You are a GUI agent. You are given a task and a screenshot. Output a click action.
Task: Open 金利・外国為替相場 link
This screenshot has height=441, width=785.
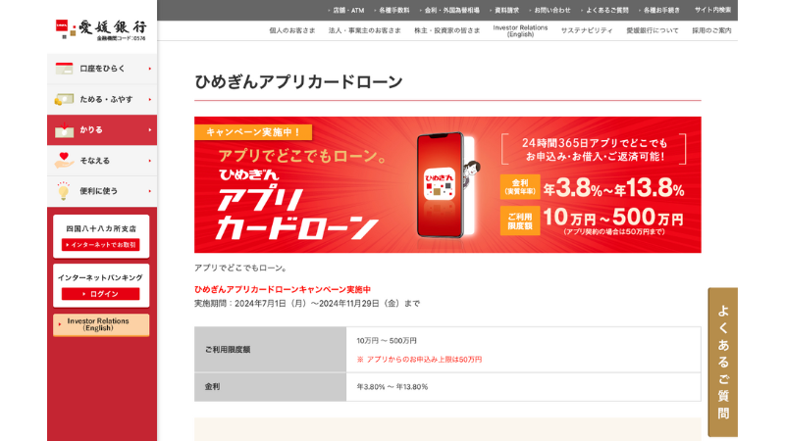(450, 10)
